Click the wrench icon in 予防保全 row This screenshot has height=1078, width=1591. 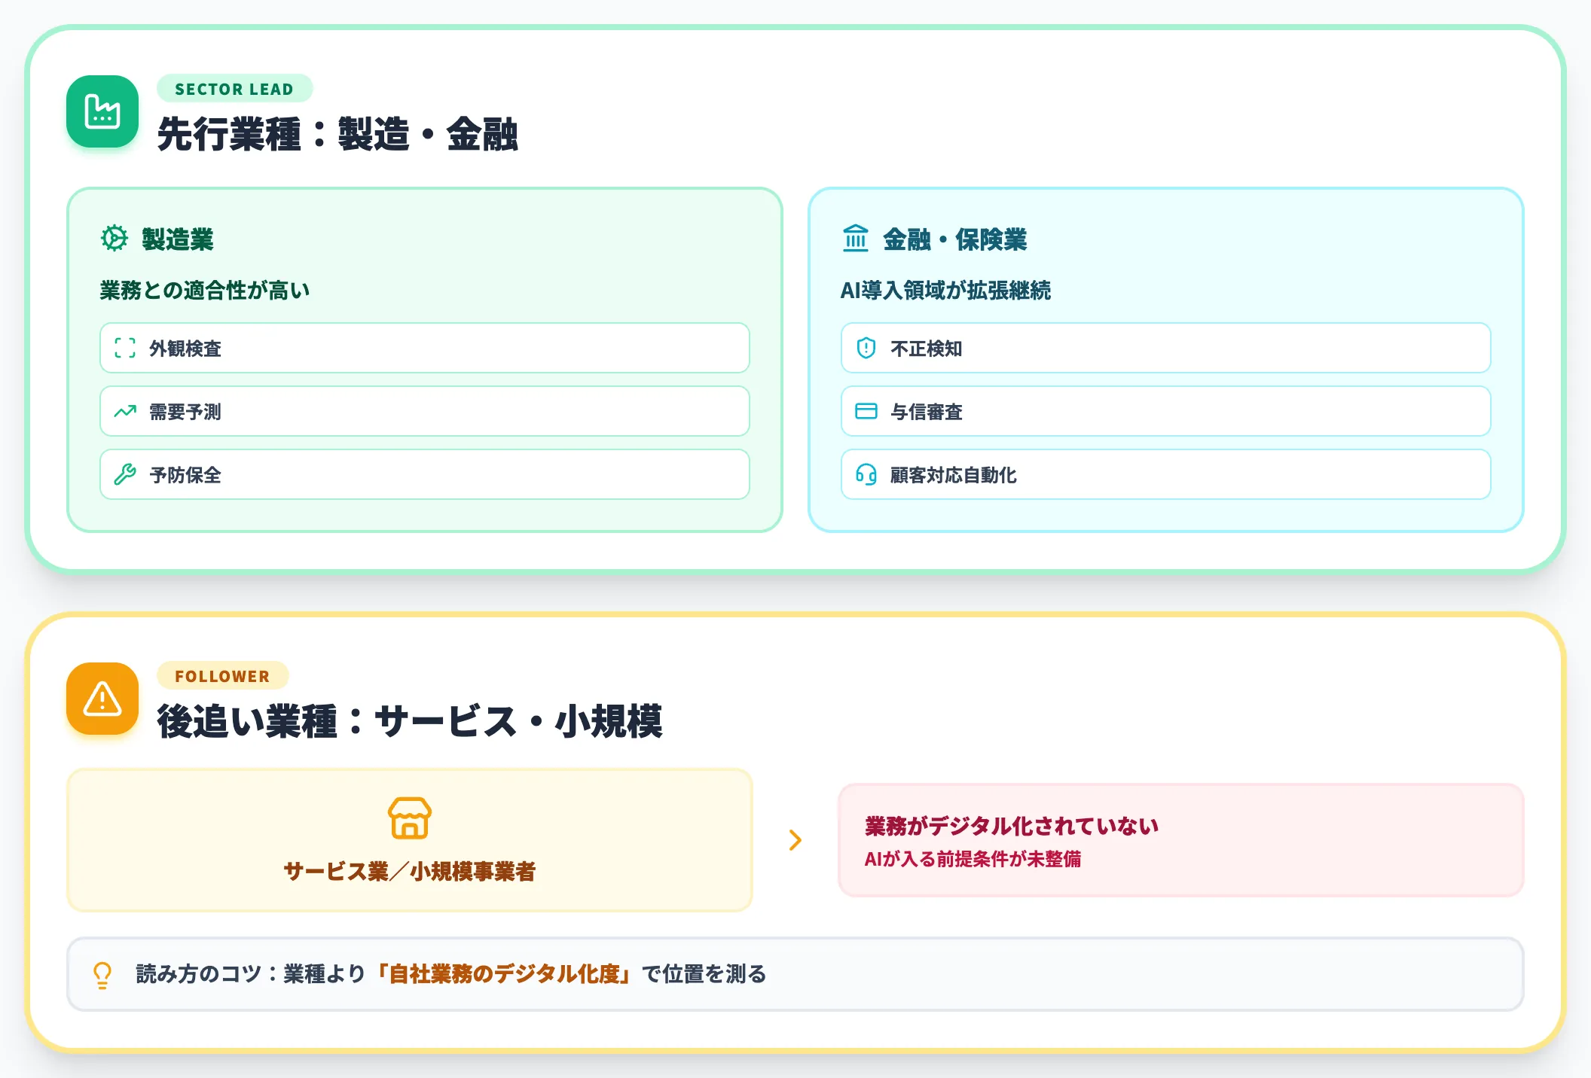[125, 474]
